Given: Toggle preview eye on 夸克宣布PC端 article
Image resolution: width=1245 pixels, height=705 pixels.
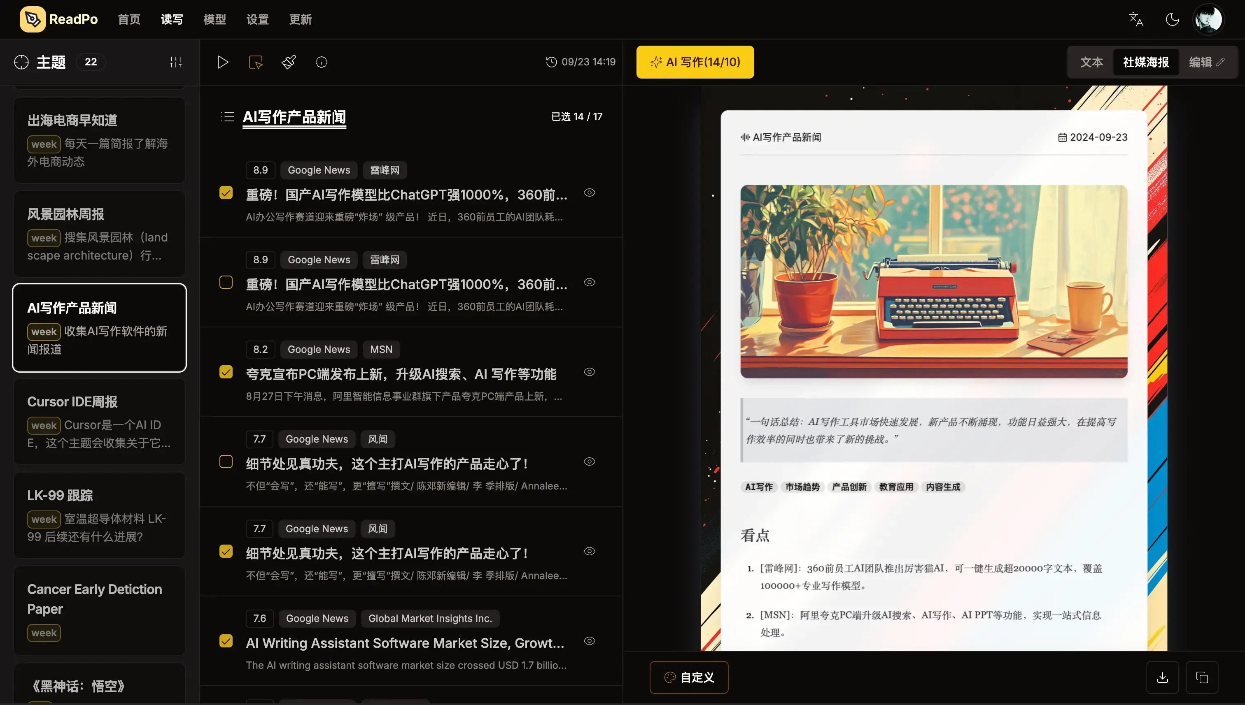Looking at the screenshot, I should (590, 372).
